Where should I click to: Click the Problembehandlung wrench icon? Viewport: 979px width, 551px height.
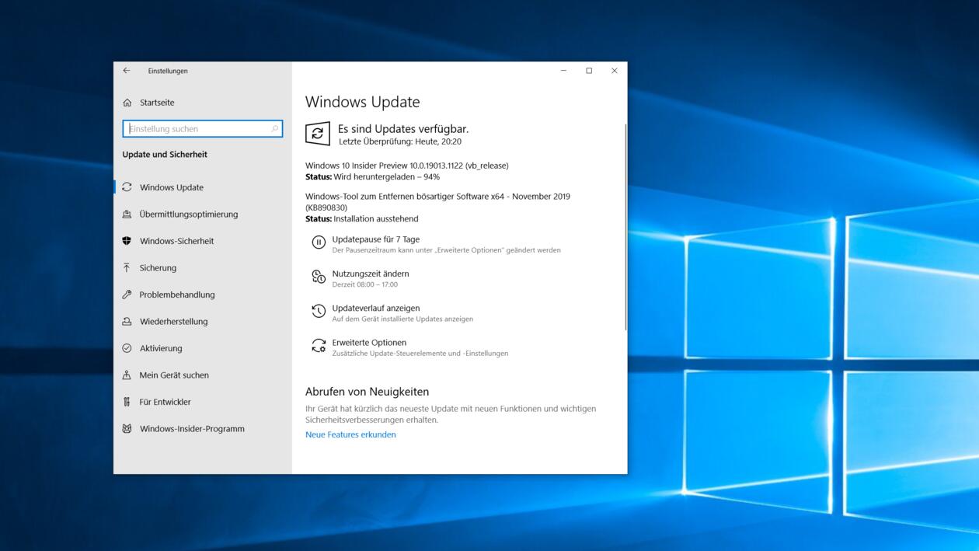[x=127, y=295]
